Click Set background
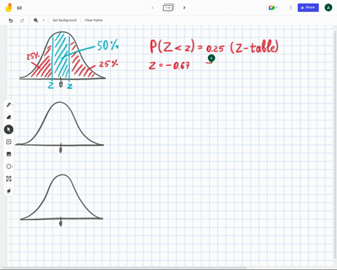Image resolution: width=337 pixels, height=270 pixels. pyautogui.click(x=65, y=20)
